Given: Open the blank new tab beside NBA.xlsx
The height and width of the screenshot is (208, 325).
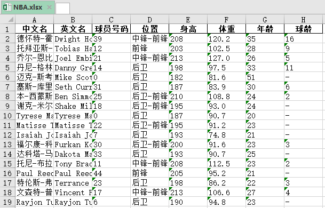Looking at the screenshot, I should click(62, 9).
